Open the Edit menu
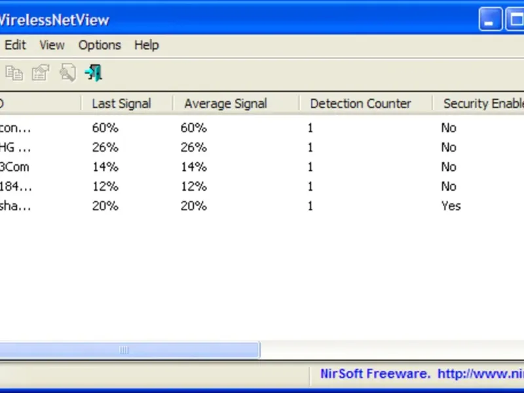 (x=15, y=45)
